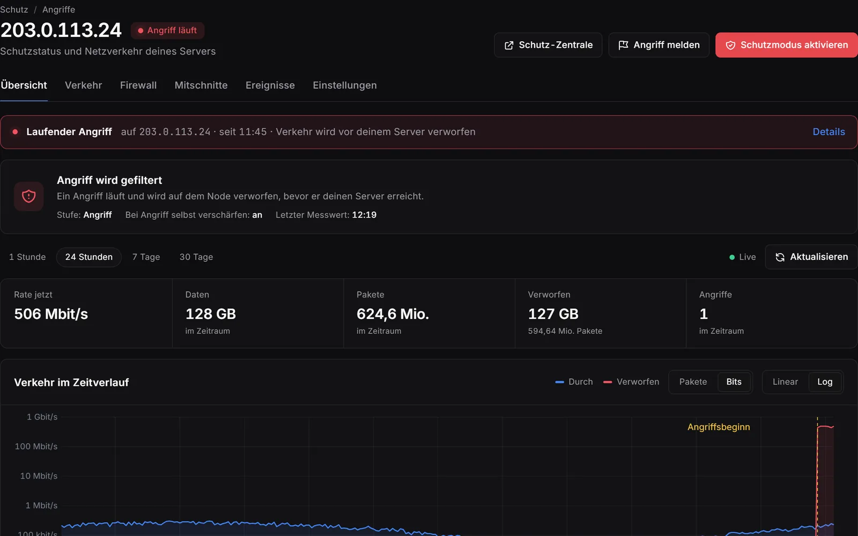This screenshot has width=858, height=536.
Task: Open the Verkehr tab
Action: (83, 85)
